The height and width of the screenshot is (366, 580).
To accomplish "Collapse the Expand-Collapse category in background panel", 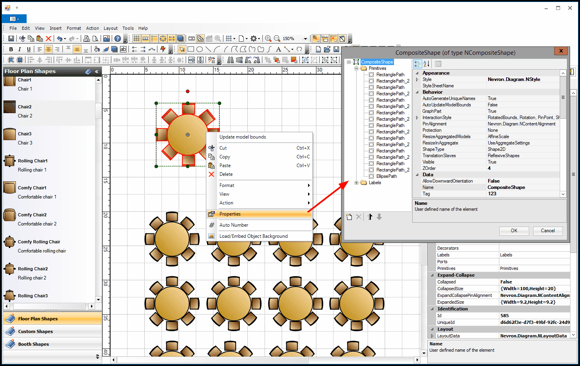I will click(432, 275).
